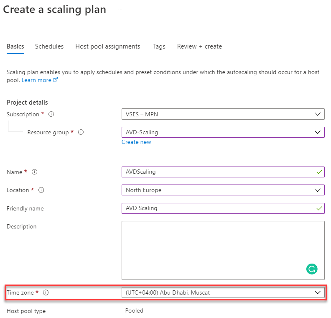Expand the Subscription dropdown
This screenshot has width=331, height=318.
[223, 114]
